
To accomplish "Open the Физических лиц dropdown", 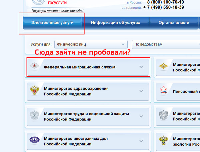I will pos(91,44).
